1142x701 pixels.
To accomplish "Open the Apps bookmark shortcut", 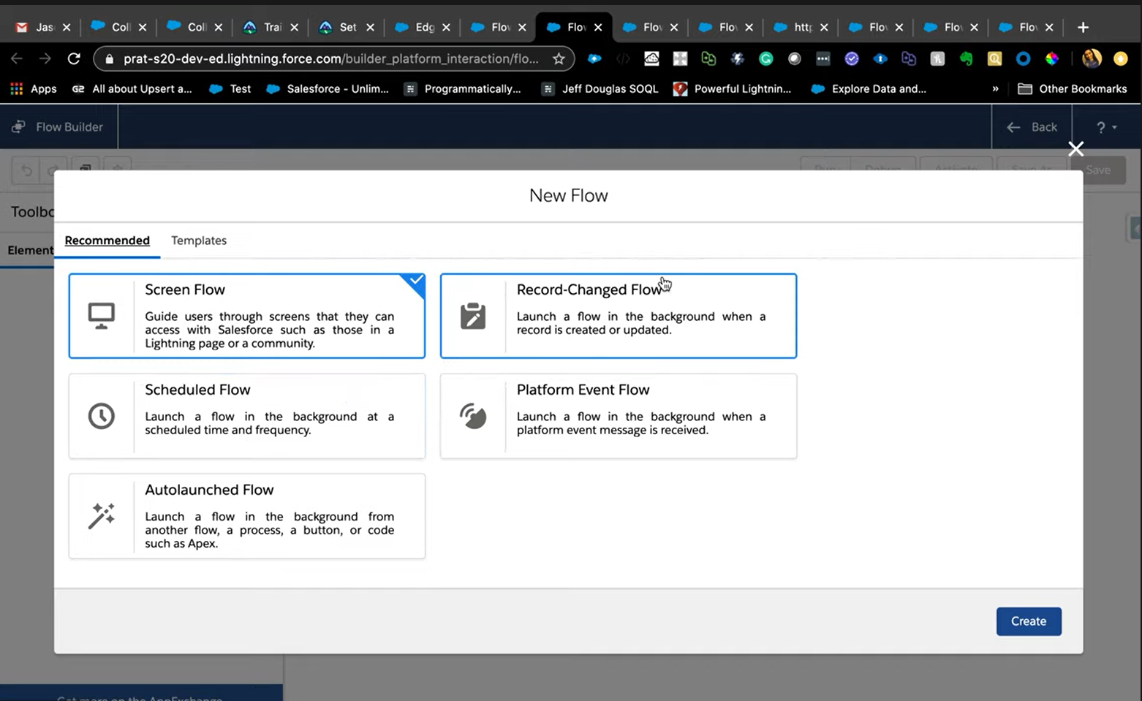I will point(33,88).
